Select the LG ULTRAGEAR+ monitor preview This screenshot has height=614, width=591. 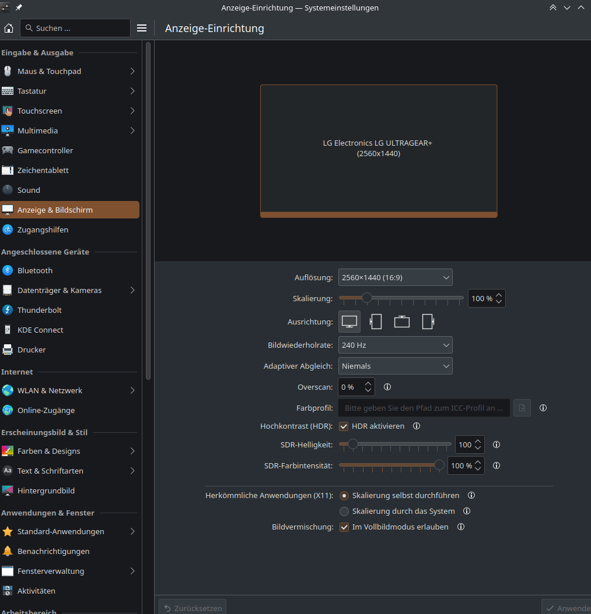pyautogui.click(x=379, y=151)
